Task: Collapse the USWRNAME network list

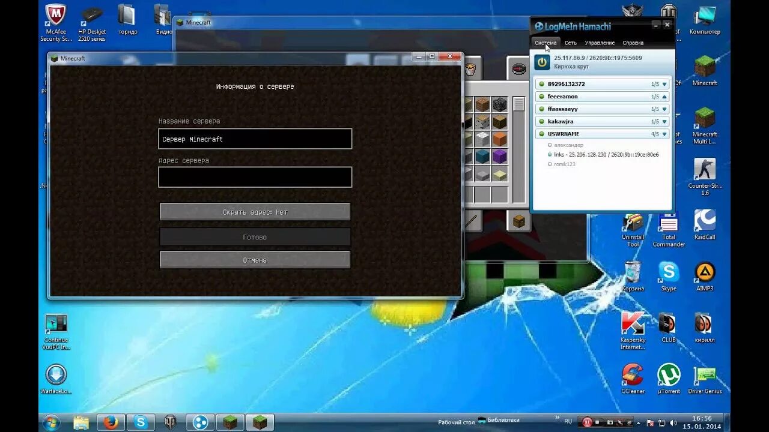Action: [664, 134]
